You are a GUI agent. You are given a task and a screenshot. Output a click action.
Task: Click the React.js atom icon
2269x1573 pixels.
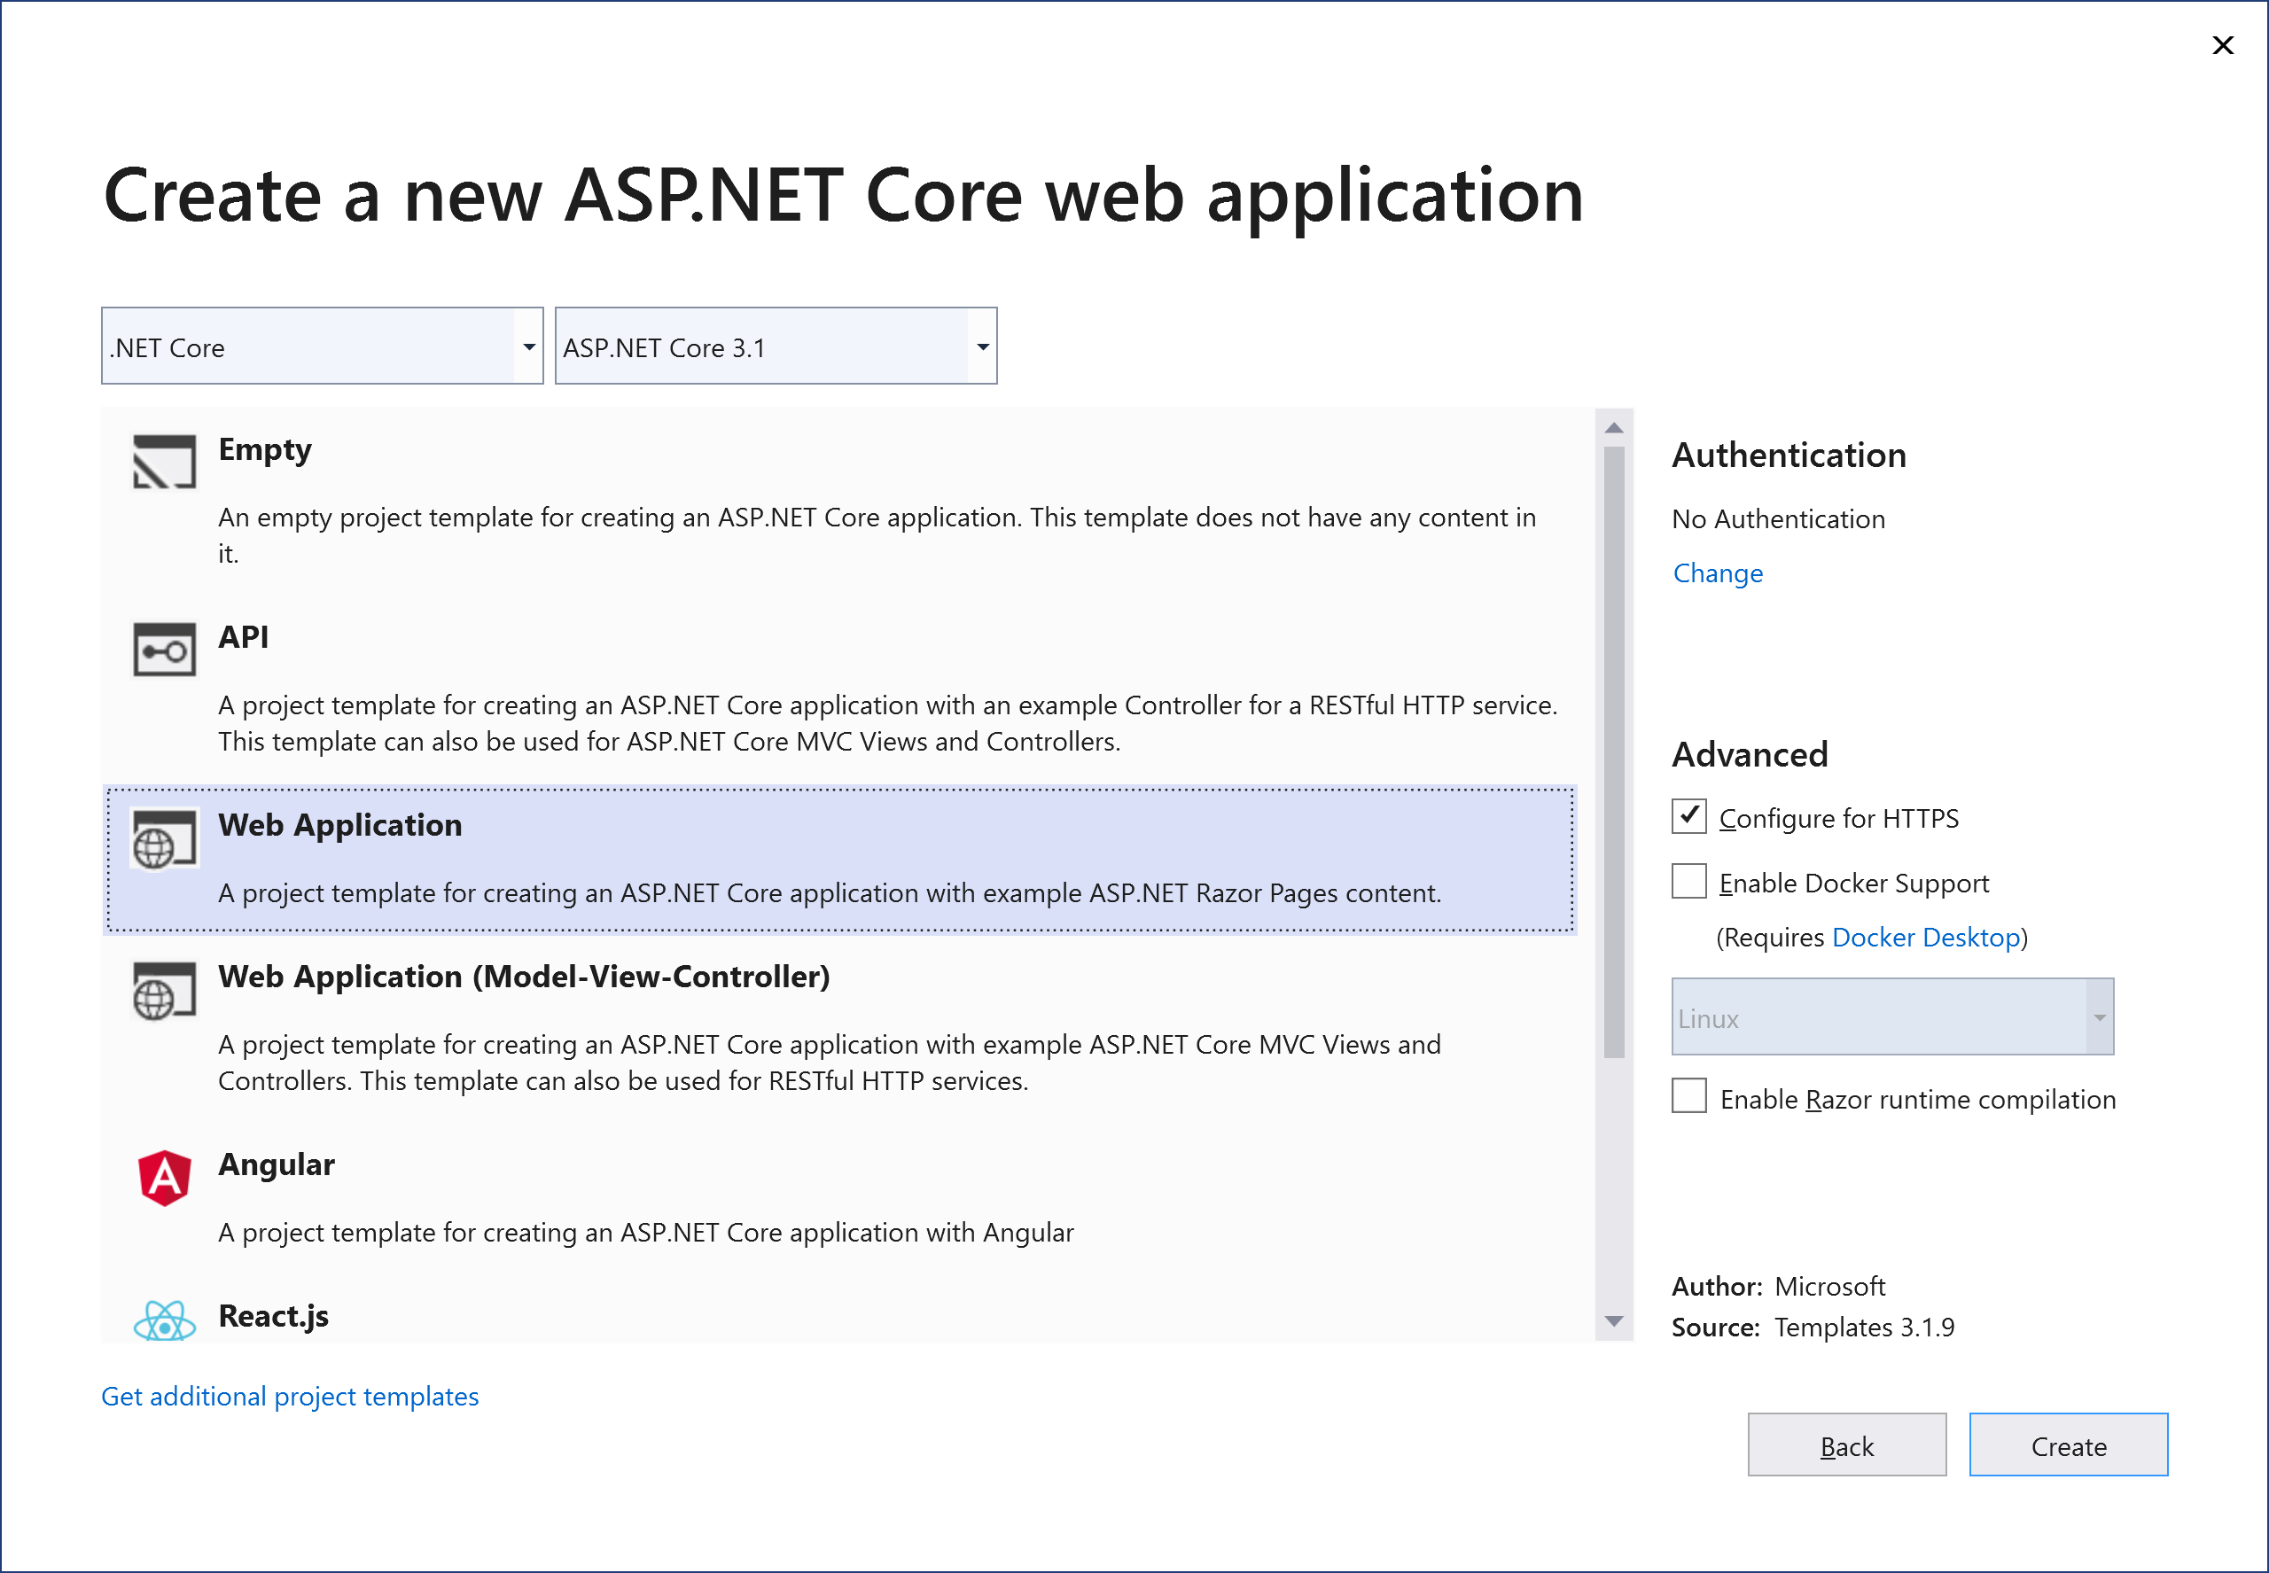(164, 1320)
